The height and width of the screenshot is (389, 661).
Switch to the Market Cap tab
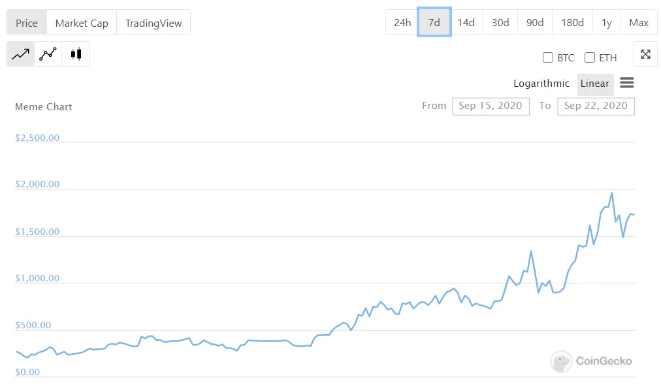(82, 23)
